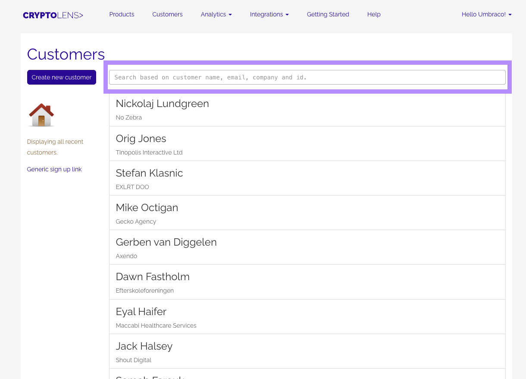Follow the Generic sign up link
526x379 pixels.
coord(54,169)
